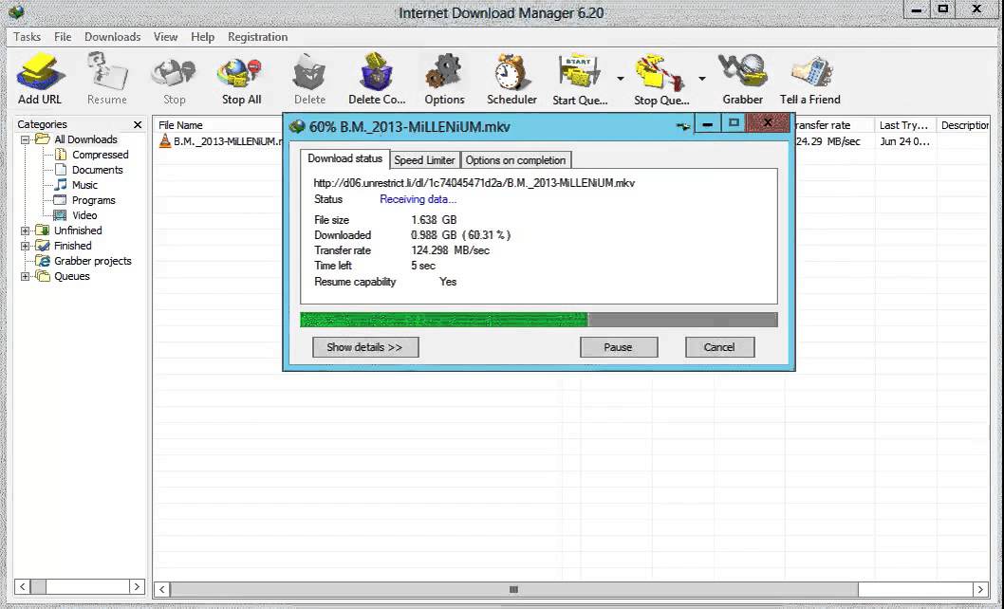1004x609 pixels.
Task: Click the right arrow of the categories scrollbar
Action: click(x=137, y=586)
